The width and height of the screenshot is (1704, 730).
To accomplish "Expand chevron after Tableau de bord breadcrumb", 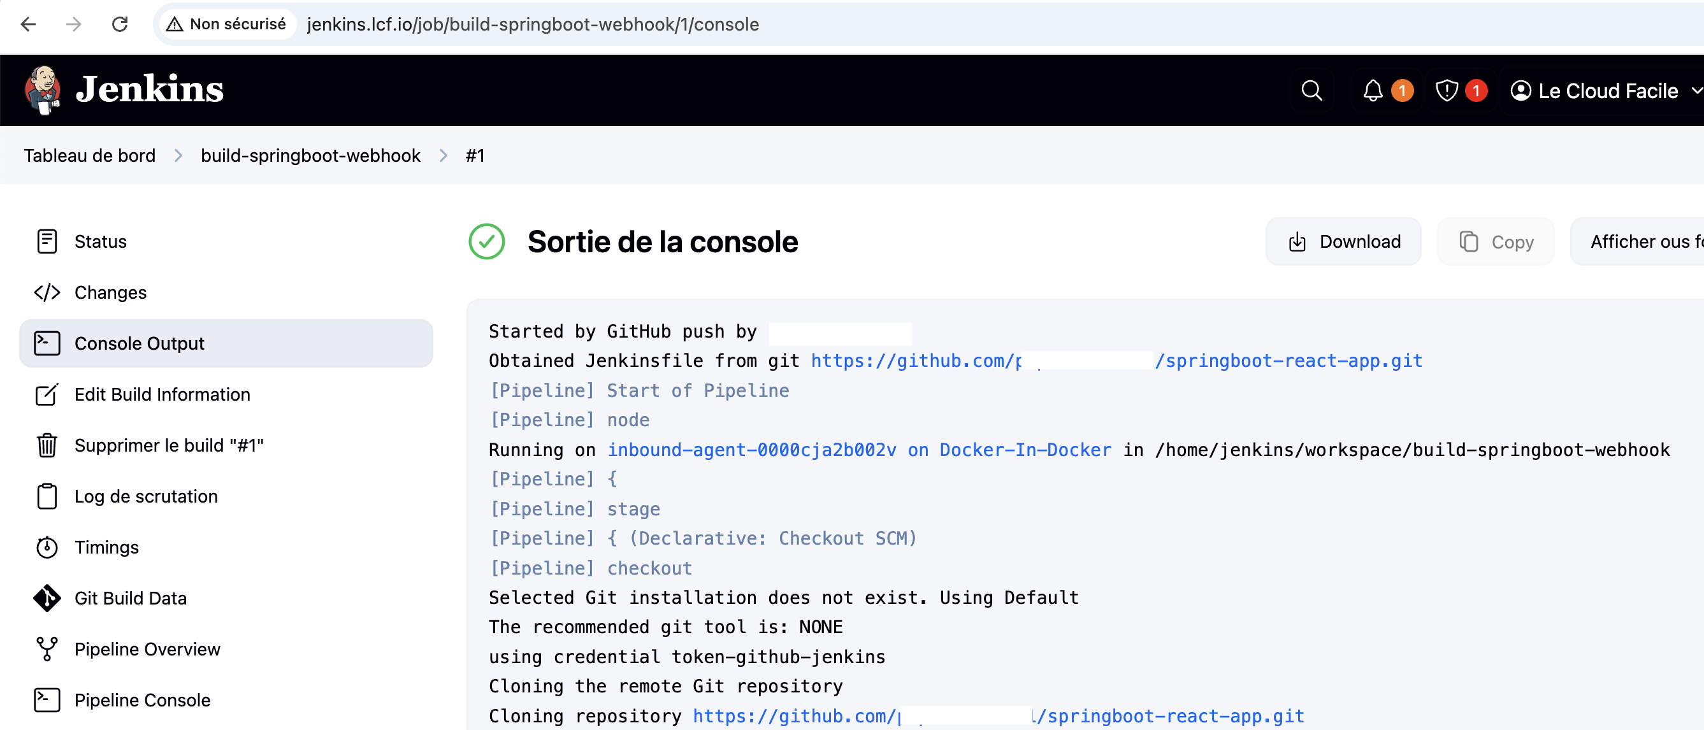I will (178, 155).
